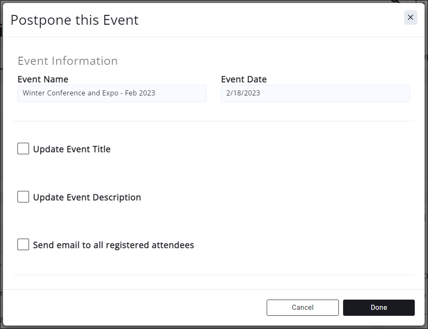Click the Event Name field label
This screenshot has width=428, height=329.
click(x=43, y=79)
